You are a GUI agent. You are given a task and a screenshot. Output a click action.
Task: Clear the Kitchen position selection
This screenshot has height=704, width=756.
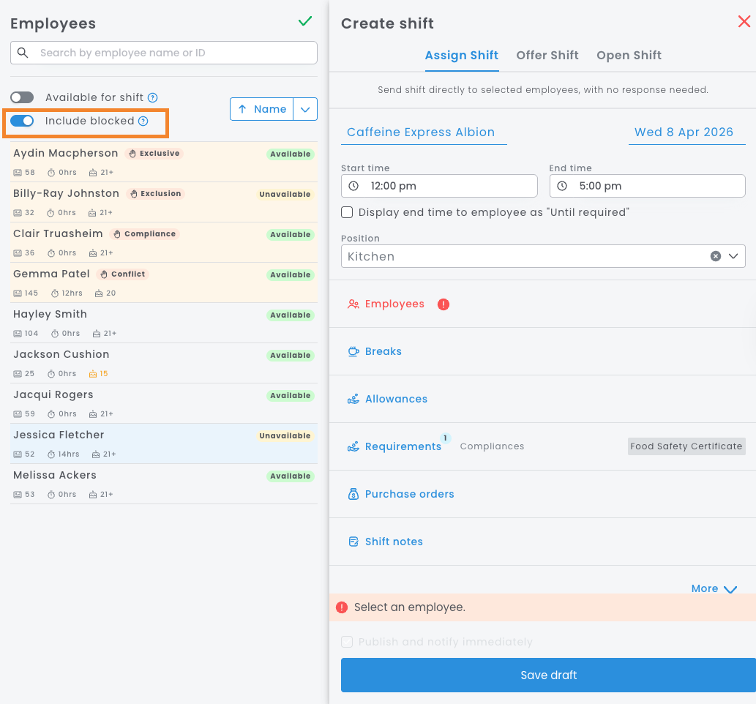(x=715, y=256)
